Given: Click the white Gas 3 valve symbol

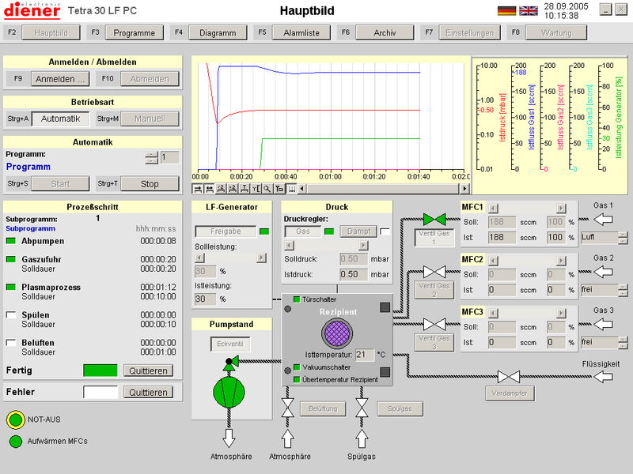Looking at the screenshot, I should click(x=434, y=324).
